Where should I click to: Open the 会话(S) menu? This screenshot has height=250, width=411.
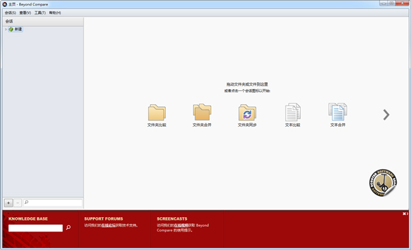pyautogui.click(x=10, y=12)
